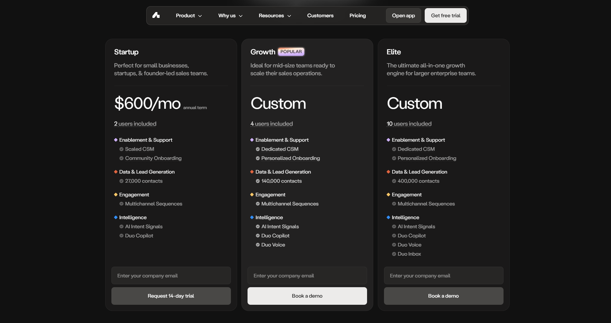Click Custom price in Elite plan
The image size is (611, 323).
[x=415, y=104]
